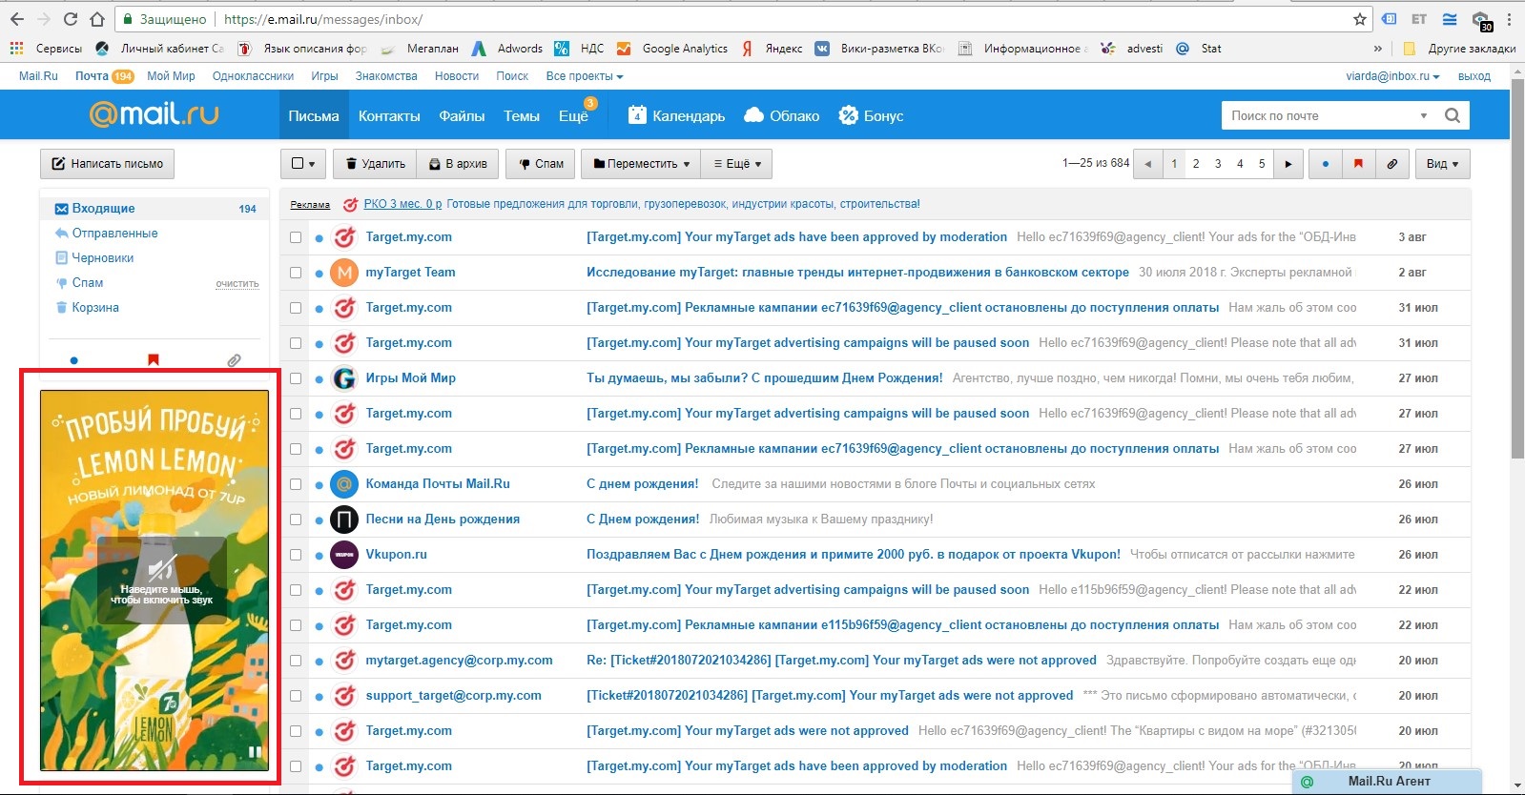Go to page 3 of messages
The height and width of the screenshot is (795, 1525).
point(1218,164)
